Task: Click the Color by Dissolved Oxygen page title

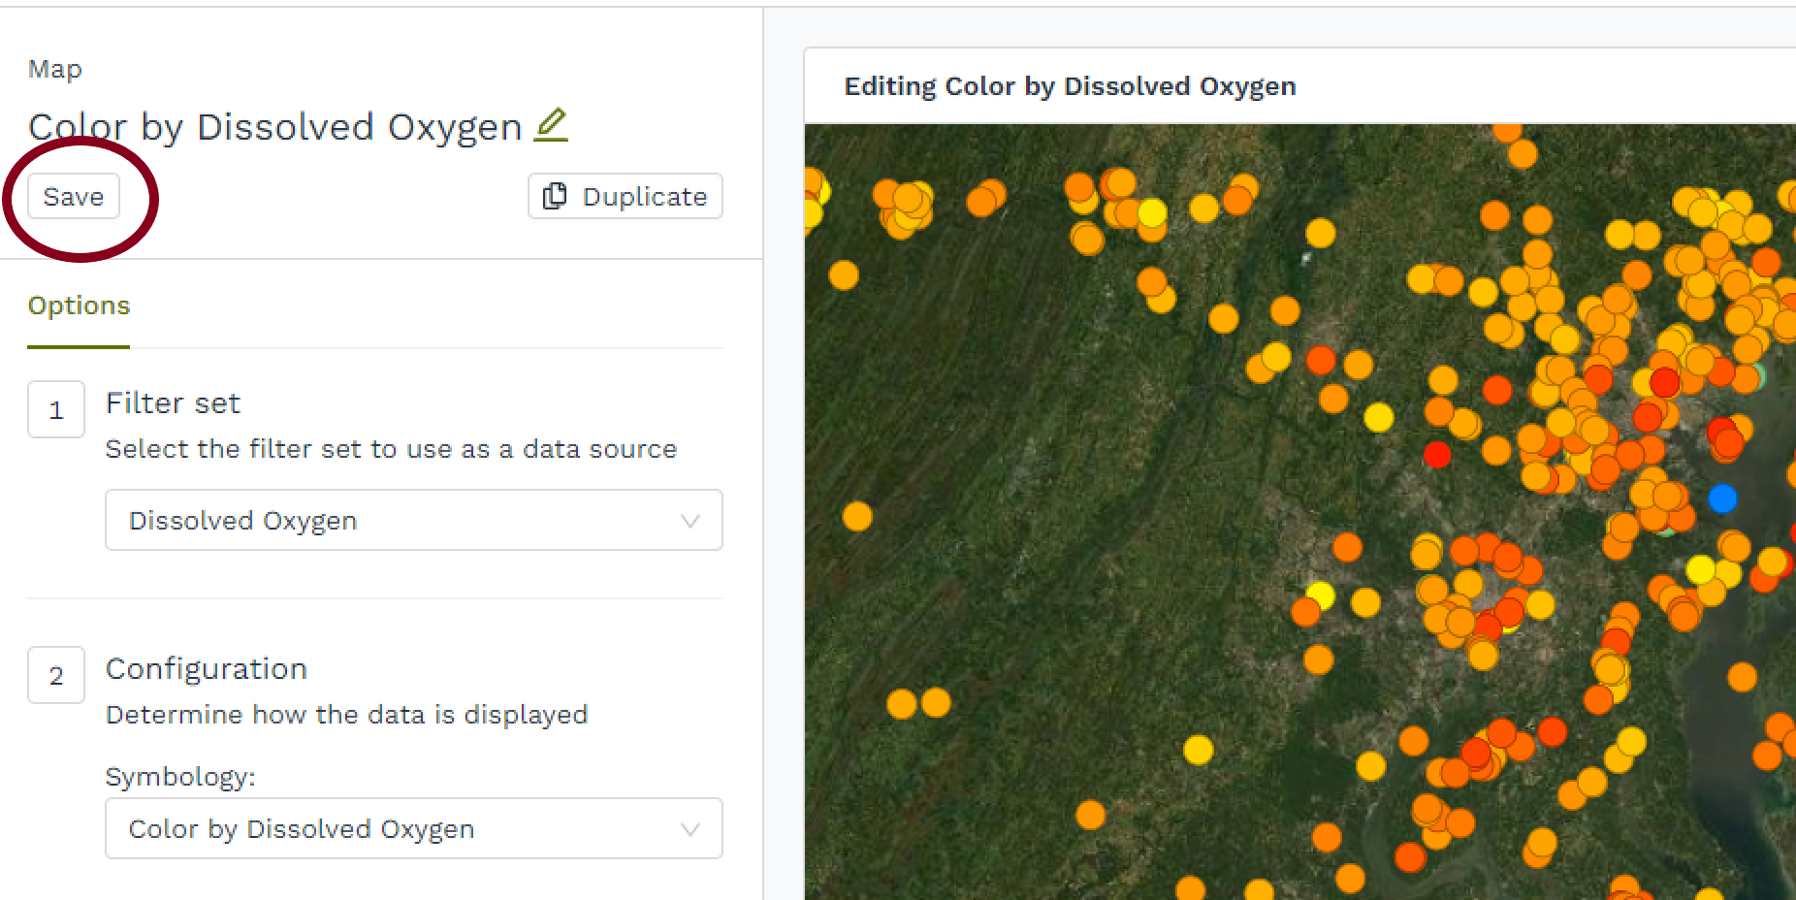Action: [x=275, y=127]
